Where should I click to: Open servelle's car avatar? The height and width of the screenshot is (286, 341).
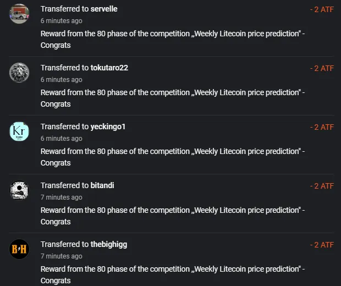[x=19, y=14]
